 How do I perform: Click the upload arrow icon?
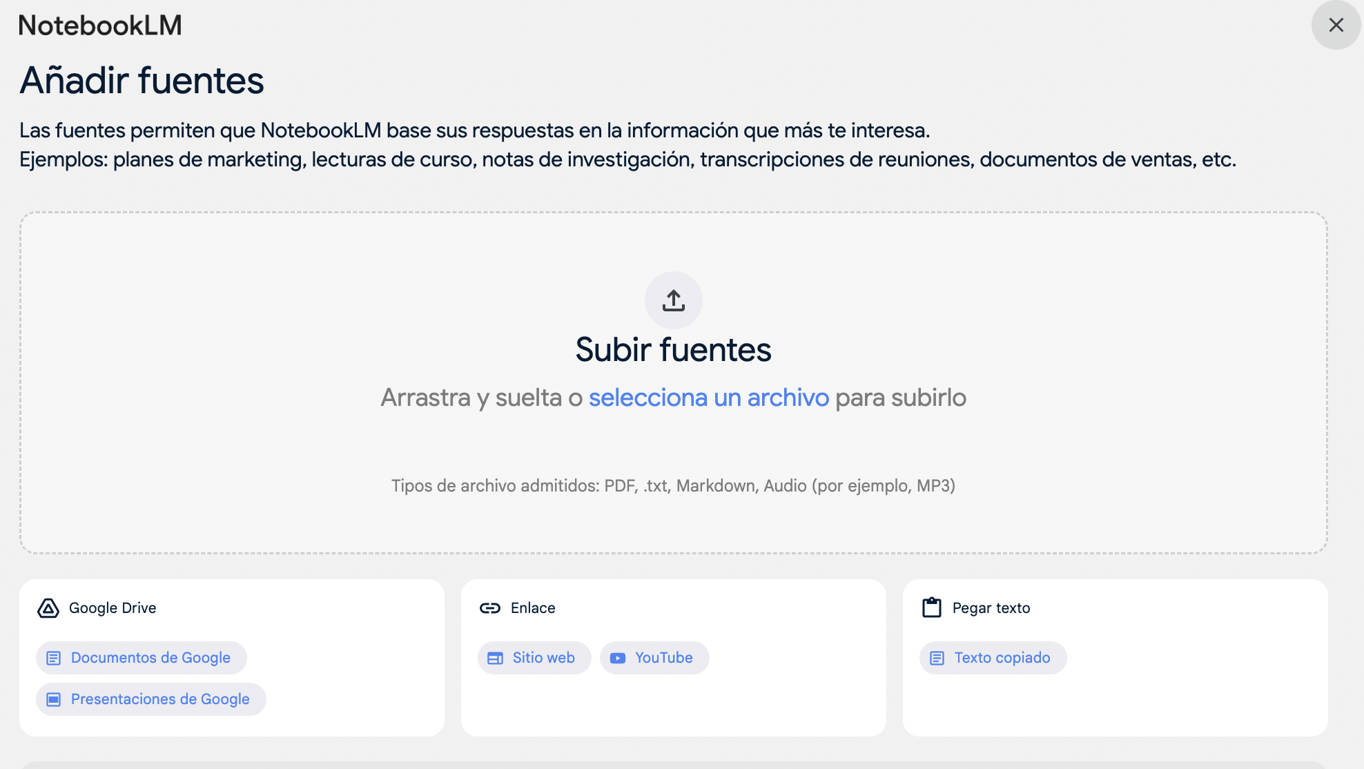(674, 300)
